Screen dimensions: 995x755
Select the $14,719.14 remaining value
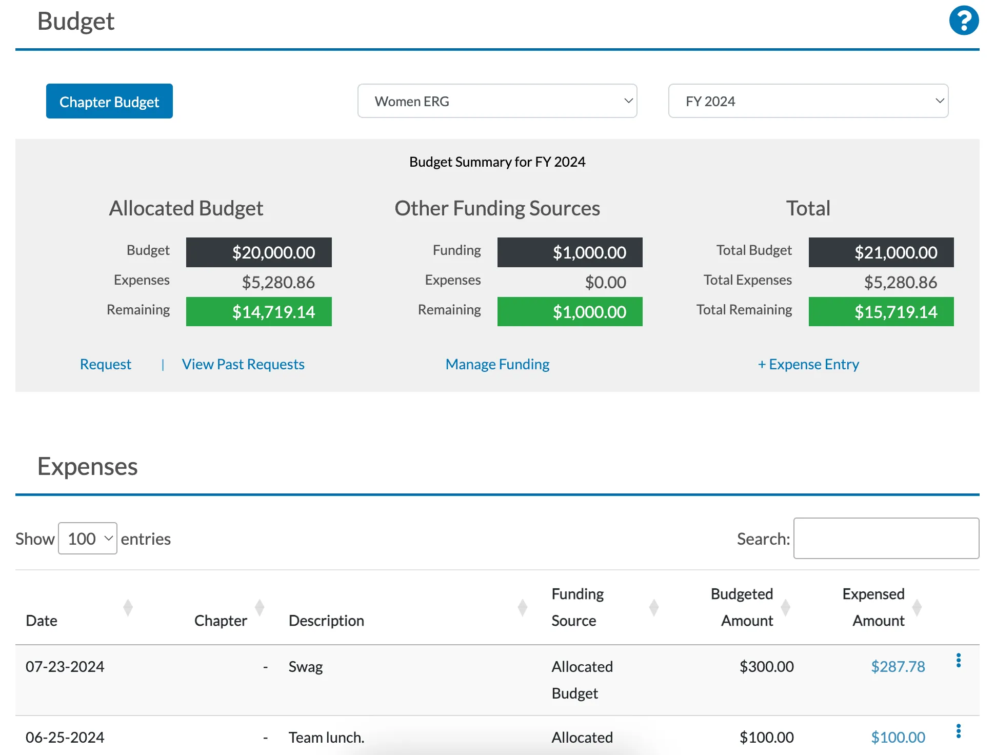coord(258,312)
